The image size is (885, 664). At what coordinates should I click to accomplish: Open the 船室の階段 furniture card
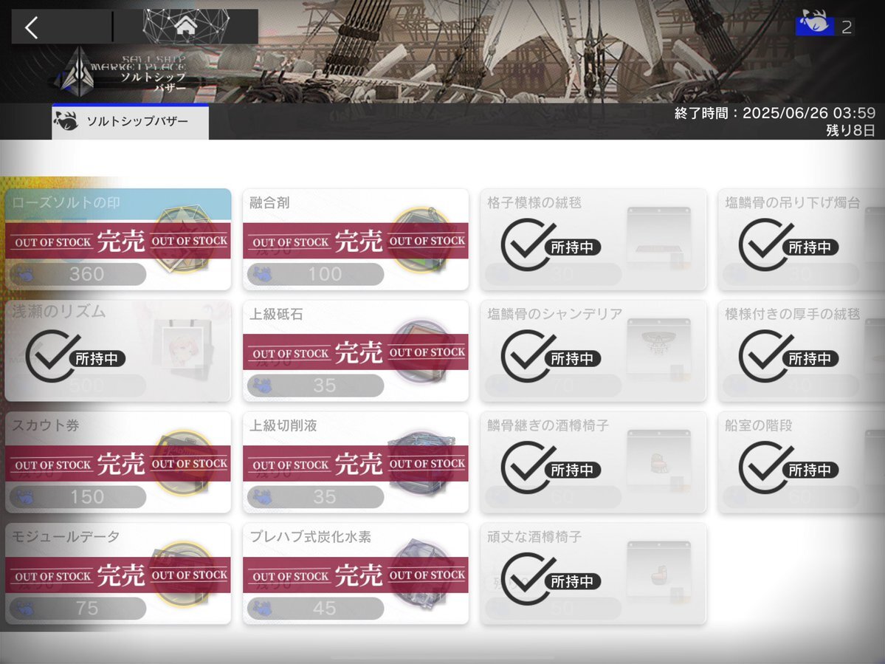(802, 462)
